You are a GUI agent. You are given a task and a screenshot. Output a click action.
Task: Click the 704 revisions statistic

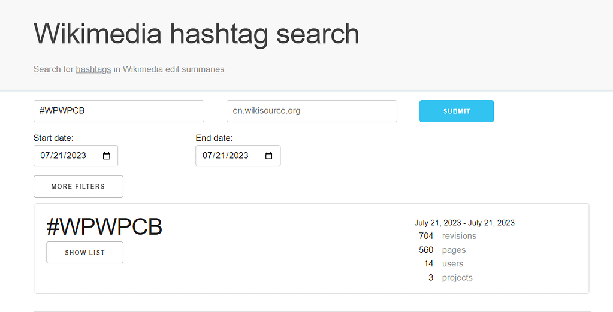(x=447, y=236)
